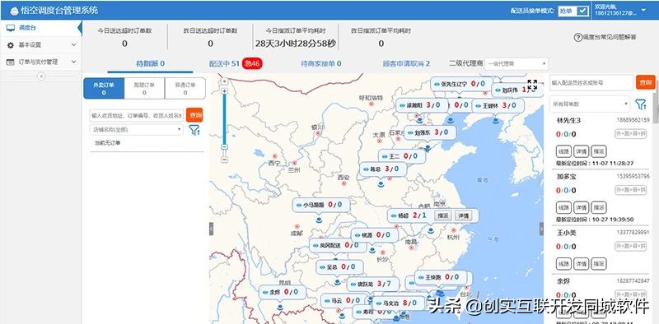The width and height of the screenshot is (659, 324).
Task: Open the 调度台 FAQ help question icon
Action: tap(578, 37)
